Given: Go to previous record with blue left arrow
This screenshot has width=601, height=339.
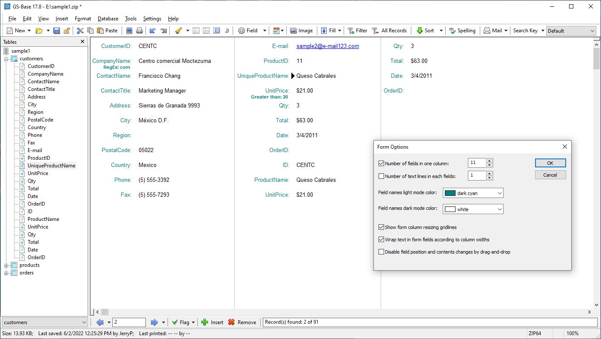Looking at the screenshot, I should point(100,322).
